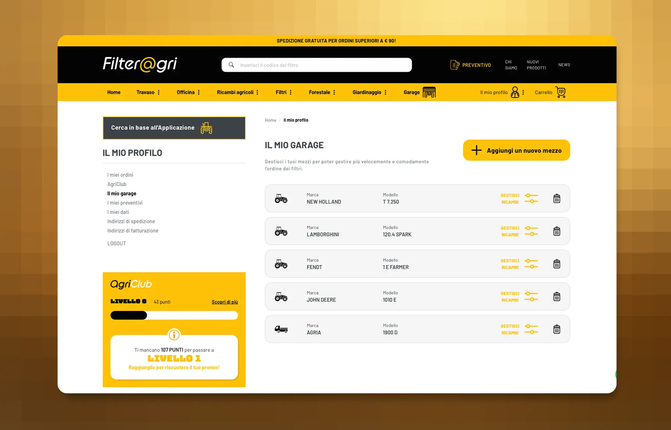Delete the John Deere 1010 E vehicle

click(x=557, y=297)
